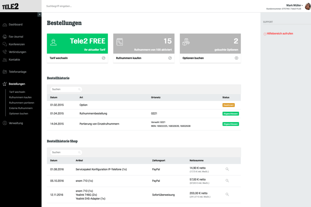311x207 pixels.
Task: View details of 12.11.2016 order via magnifier
Action: coord(227,194)
